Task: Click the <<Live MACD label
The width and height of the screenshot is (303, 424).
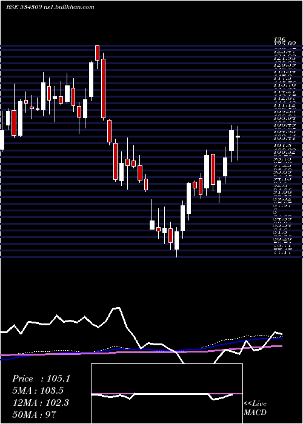Action: [x=255, y=408]
